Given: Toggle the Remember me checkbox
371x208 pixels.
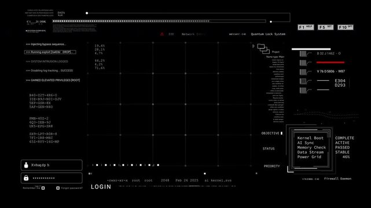Looking at the screenshot, I should coord(43,188).
